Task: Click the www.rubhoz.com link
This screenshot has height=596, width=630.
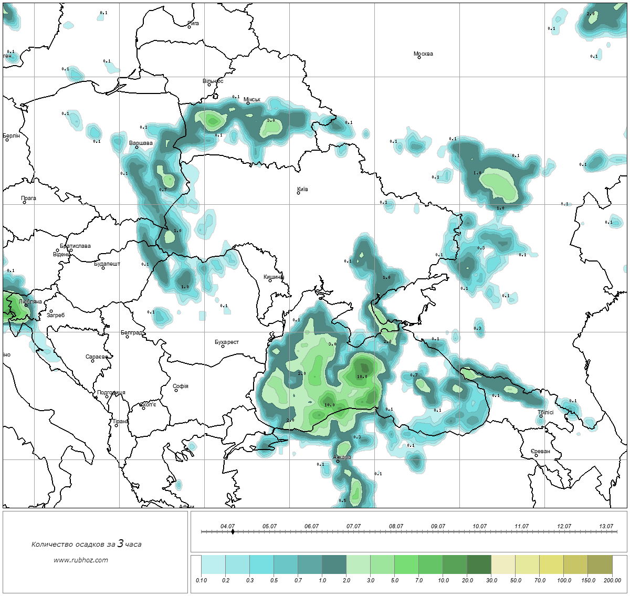Action: [81, 560]
